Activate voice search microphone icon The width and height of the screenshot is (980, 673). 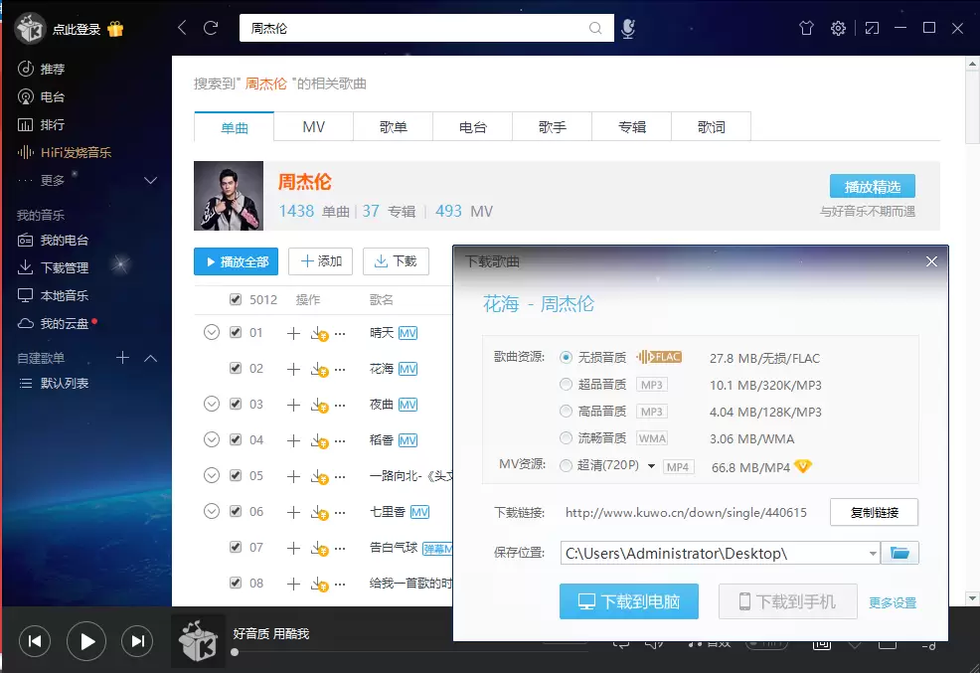coord(628,28)
